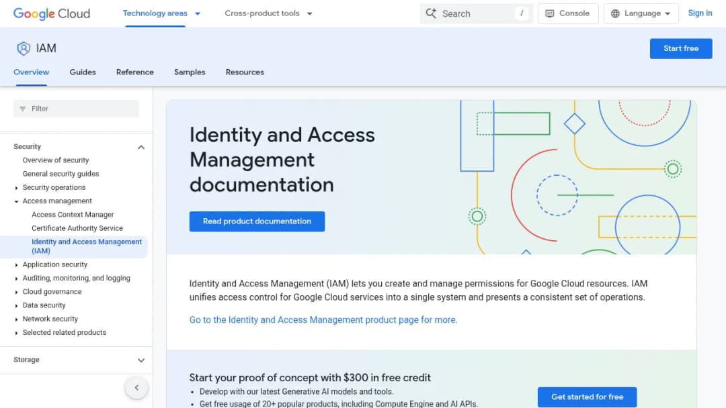Click Get started for free button
The image size is (726, 408).
click(587, 397)
